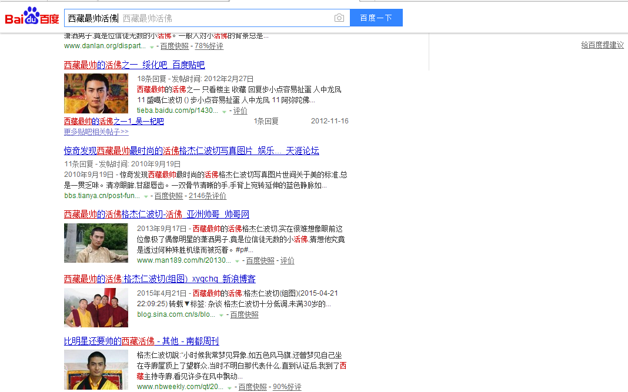Click blog.sina.com.cn/s/blo... URL text
This screenshot has width=628, height=392.
point(176,315)
